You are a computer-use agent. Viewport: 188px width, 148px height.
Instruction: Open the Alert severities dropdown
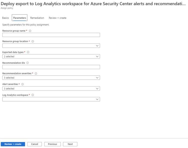(51, 89)
